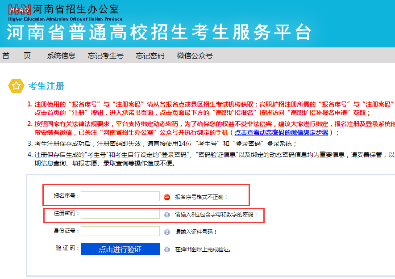Open the 微信公众号 navigation item

[195, 55]
